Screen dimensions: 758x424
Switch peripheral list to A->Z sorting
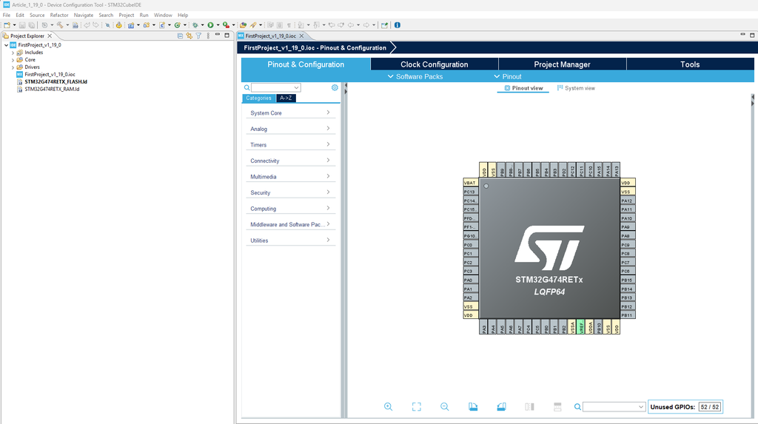tap(286, 98)
